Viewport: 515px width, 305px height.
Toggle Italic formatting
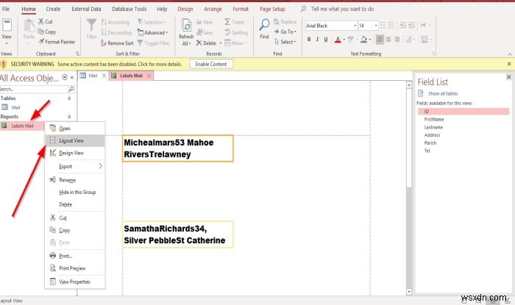pyautogui.click(x=317, y=40)
